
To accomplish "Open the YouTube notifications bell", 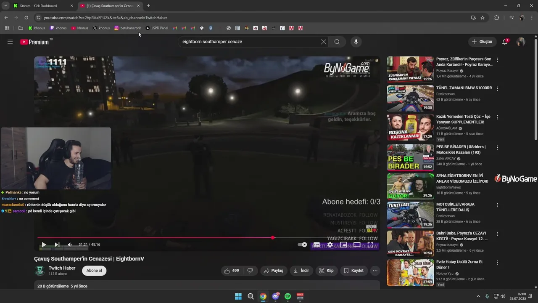I will (x=505, y=42).
